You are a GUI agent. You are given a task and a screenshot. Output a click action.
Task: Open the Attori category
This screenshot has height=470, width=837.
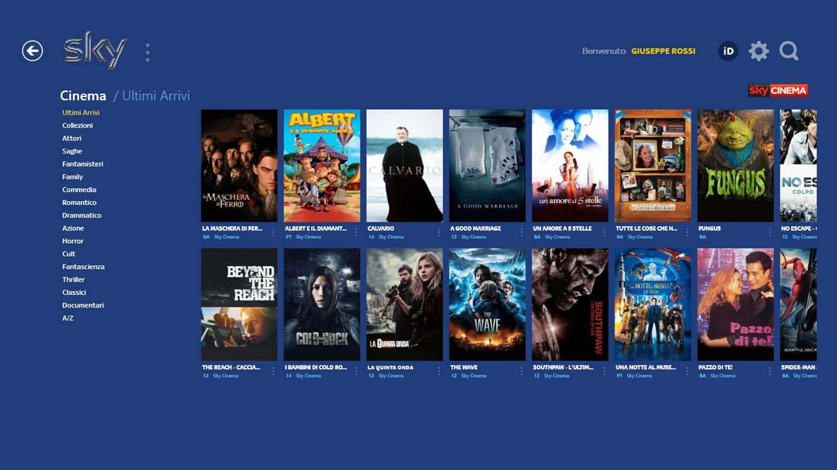point(72,138)
